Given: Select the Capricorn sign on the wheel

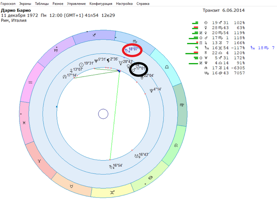Looking at the screenshot, I should click(x=56, y=50).
